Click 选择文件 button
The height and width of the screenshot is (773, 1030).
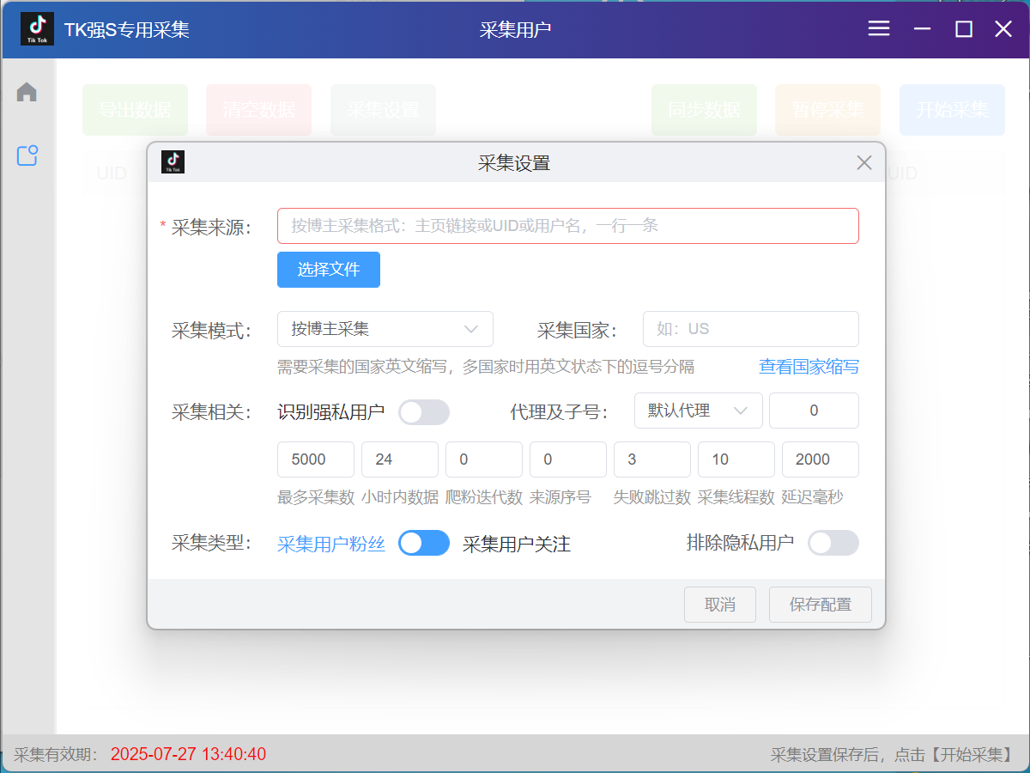[x=329, y=270]
